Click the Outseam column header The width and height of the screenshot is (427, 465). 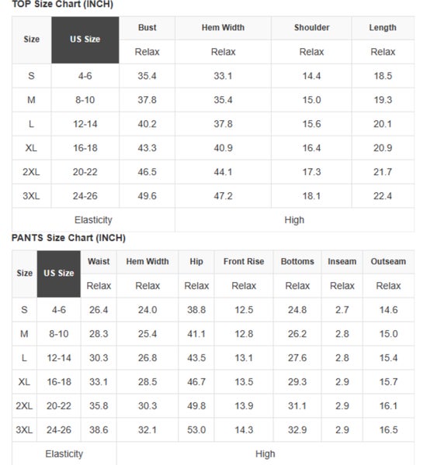[388, 262]
